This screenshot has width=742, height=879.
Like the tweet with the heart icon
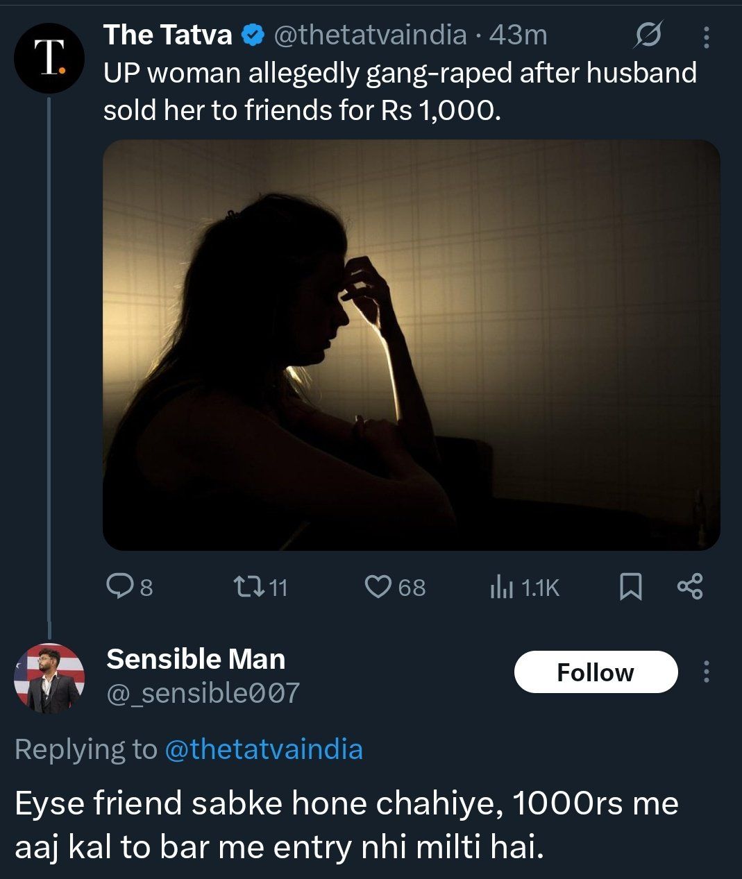(378, 587)
